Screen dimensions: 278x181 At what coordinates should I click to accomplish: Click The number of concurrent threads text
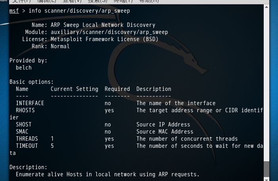[187, 139]
